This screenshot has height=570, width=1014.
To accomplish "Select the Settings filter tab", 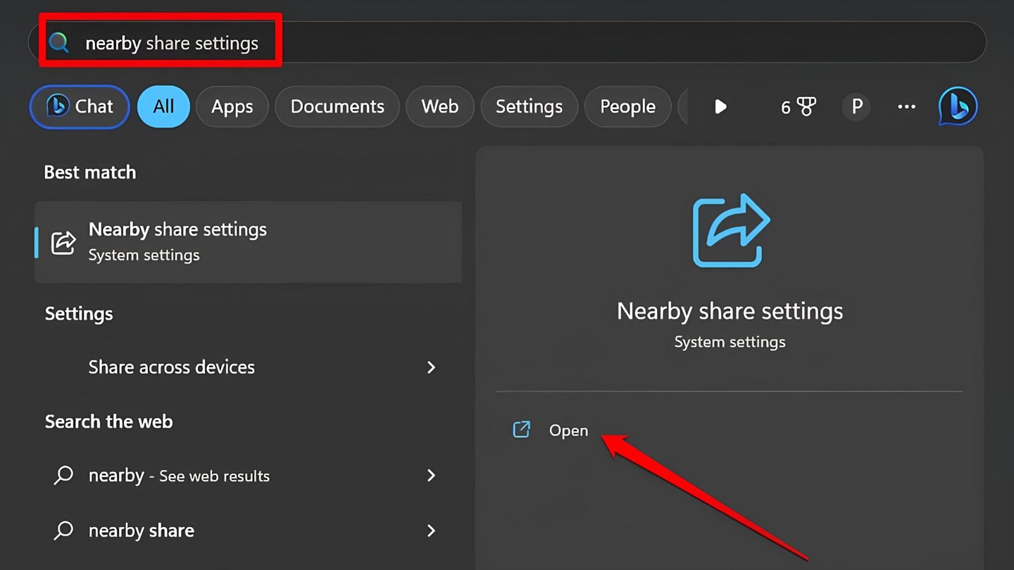I will coord(529,107).
